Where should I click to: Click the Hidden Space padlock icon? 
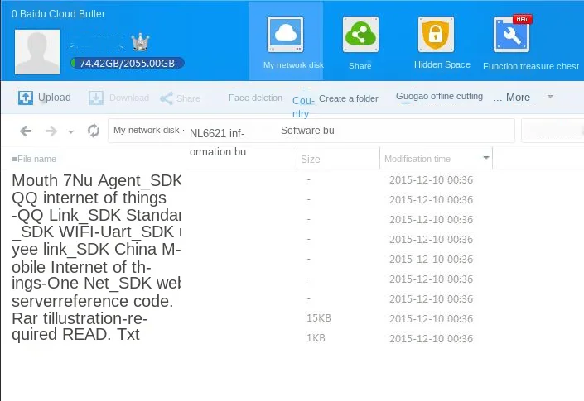coord(436,35)
